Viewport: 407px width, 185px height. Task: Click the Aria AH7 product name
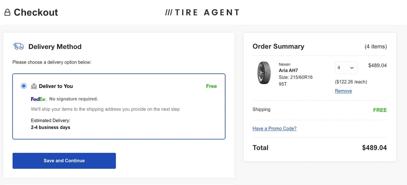[288, 70]
